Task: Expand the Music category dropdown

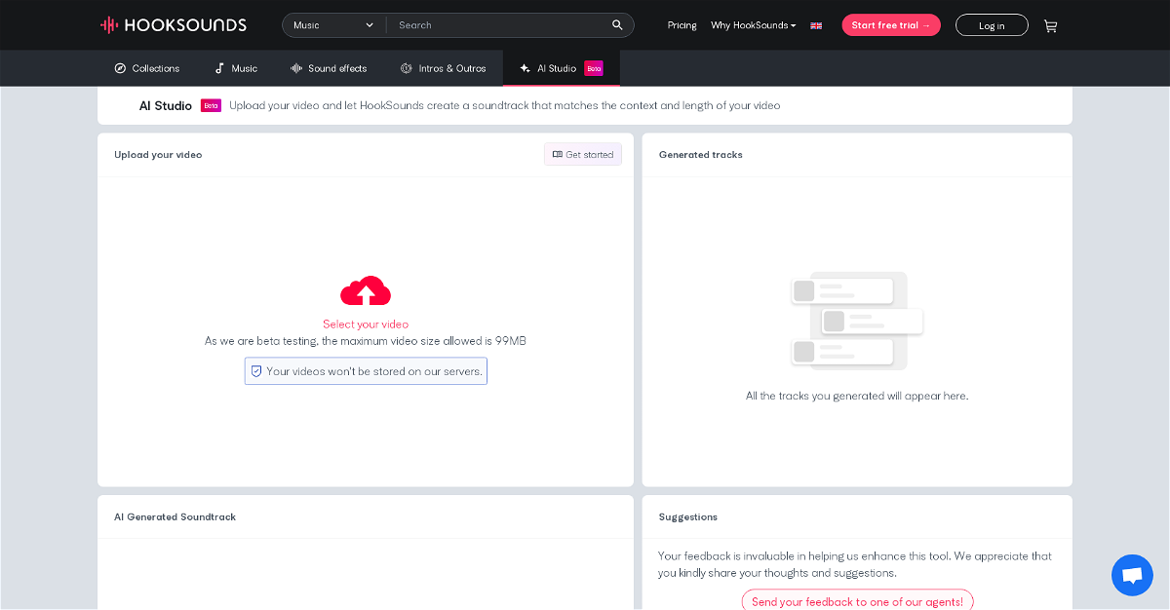Action: [x=333, y=25]
